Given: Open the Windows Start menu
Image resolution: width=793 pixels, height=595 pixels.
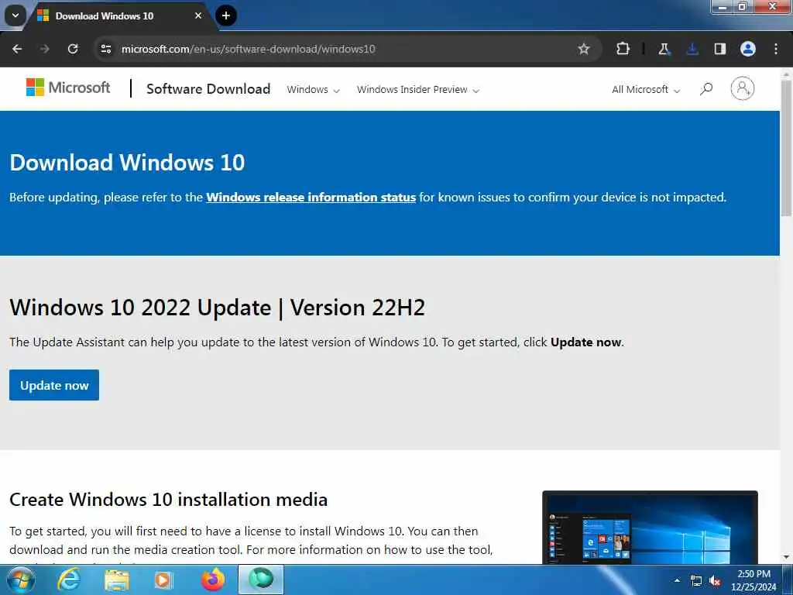Looking at the screenshot, I should click(21, 580).
